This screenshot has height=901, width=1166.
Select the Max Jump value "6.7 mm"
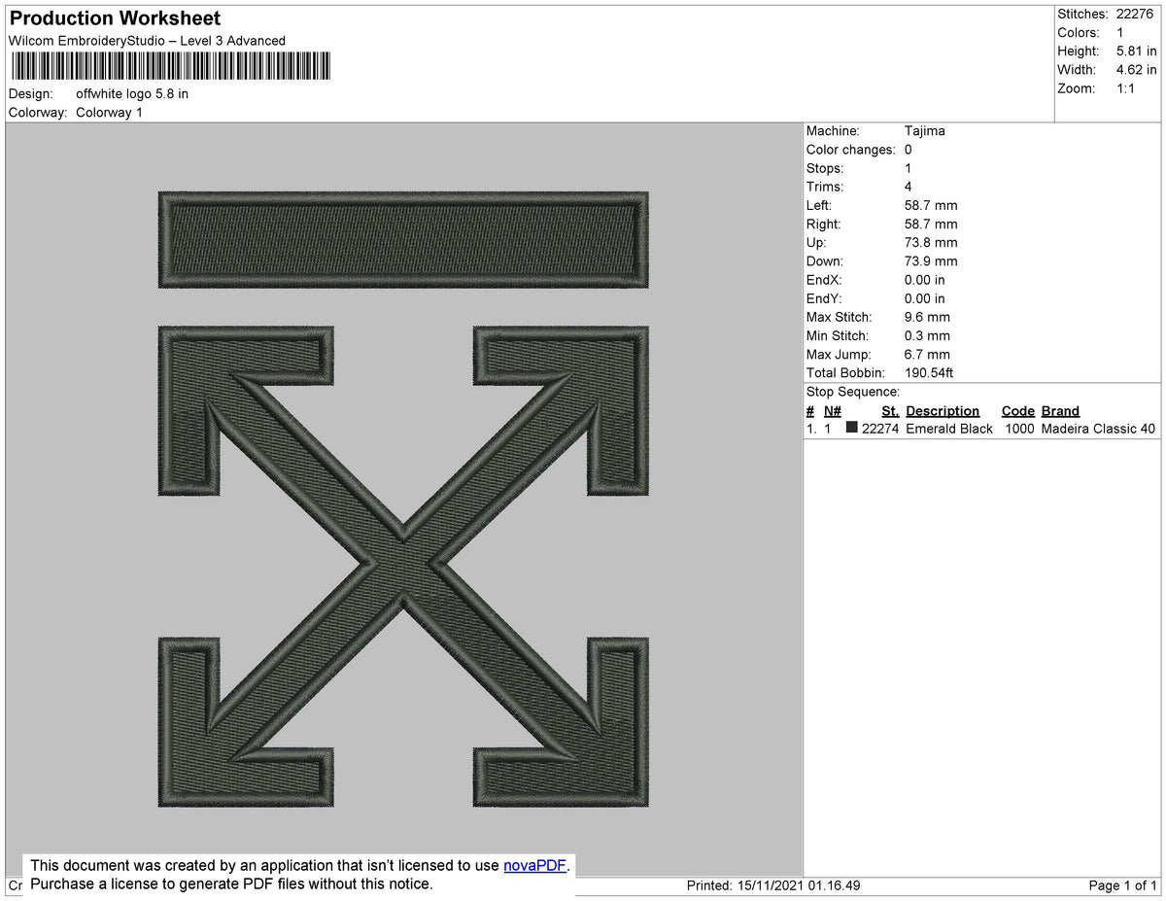(x=927, y=354)
